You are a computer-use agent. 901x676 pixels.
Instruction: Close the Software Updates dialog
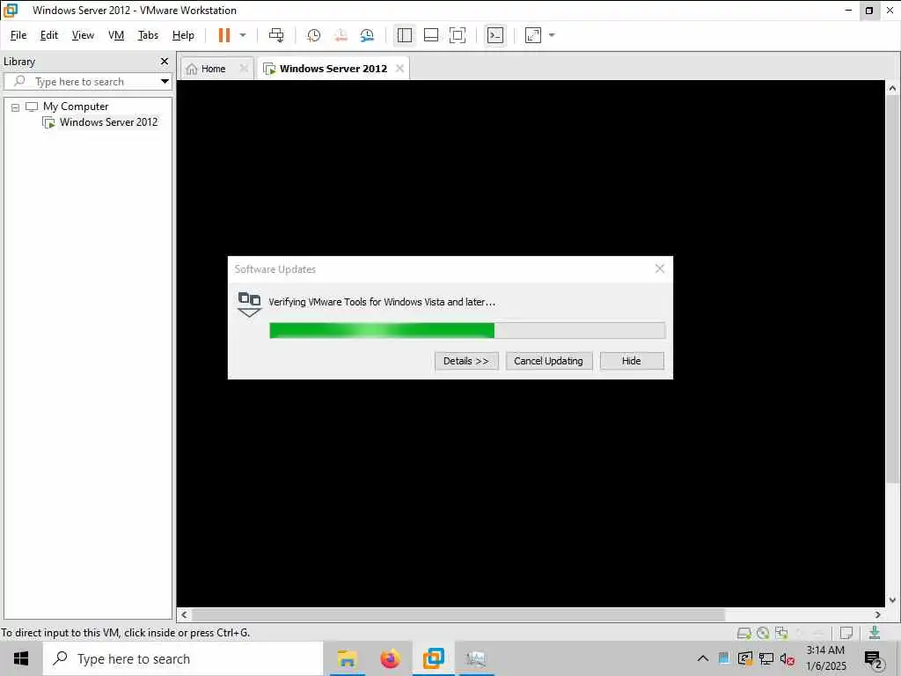pos(660,268)
